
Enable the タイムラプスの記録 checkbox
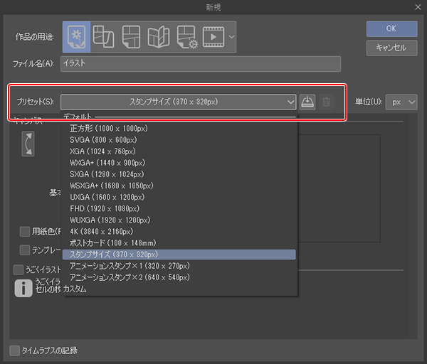[x=15, y=350]
